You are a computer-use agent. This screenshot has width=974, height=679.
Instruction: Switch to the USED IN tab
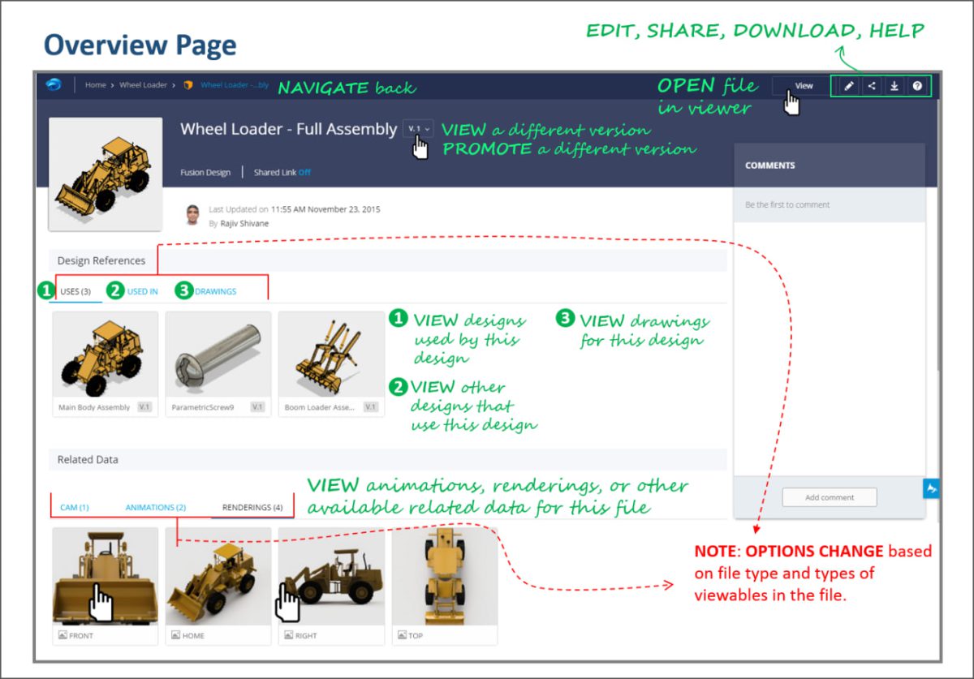pos(143,291)
